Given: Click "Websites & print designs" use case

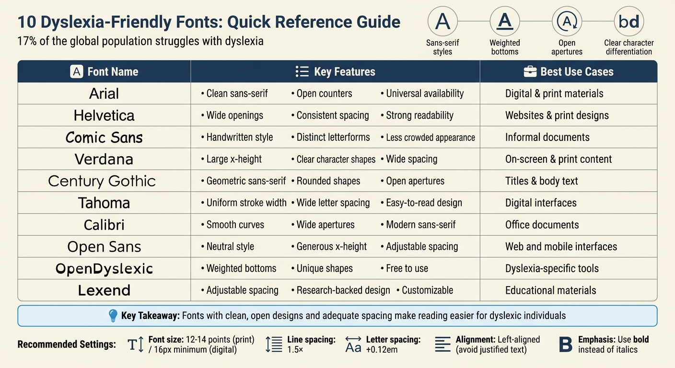Looking at the screenshot, I should pos(557,115).
